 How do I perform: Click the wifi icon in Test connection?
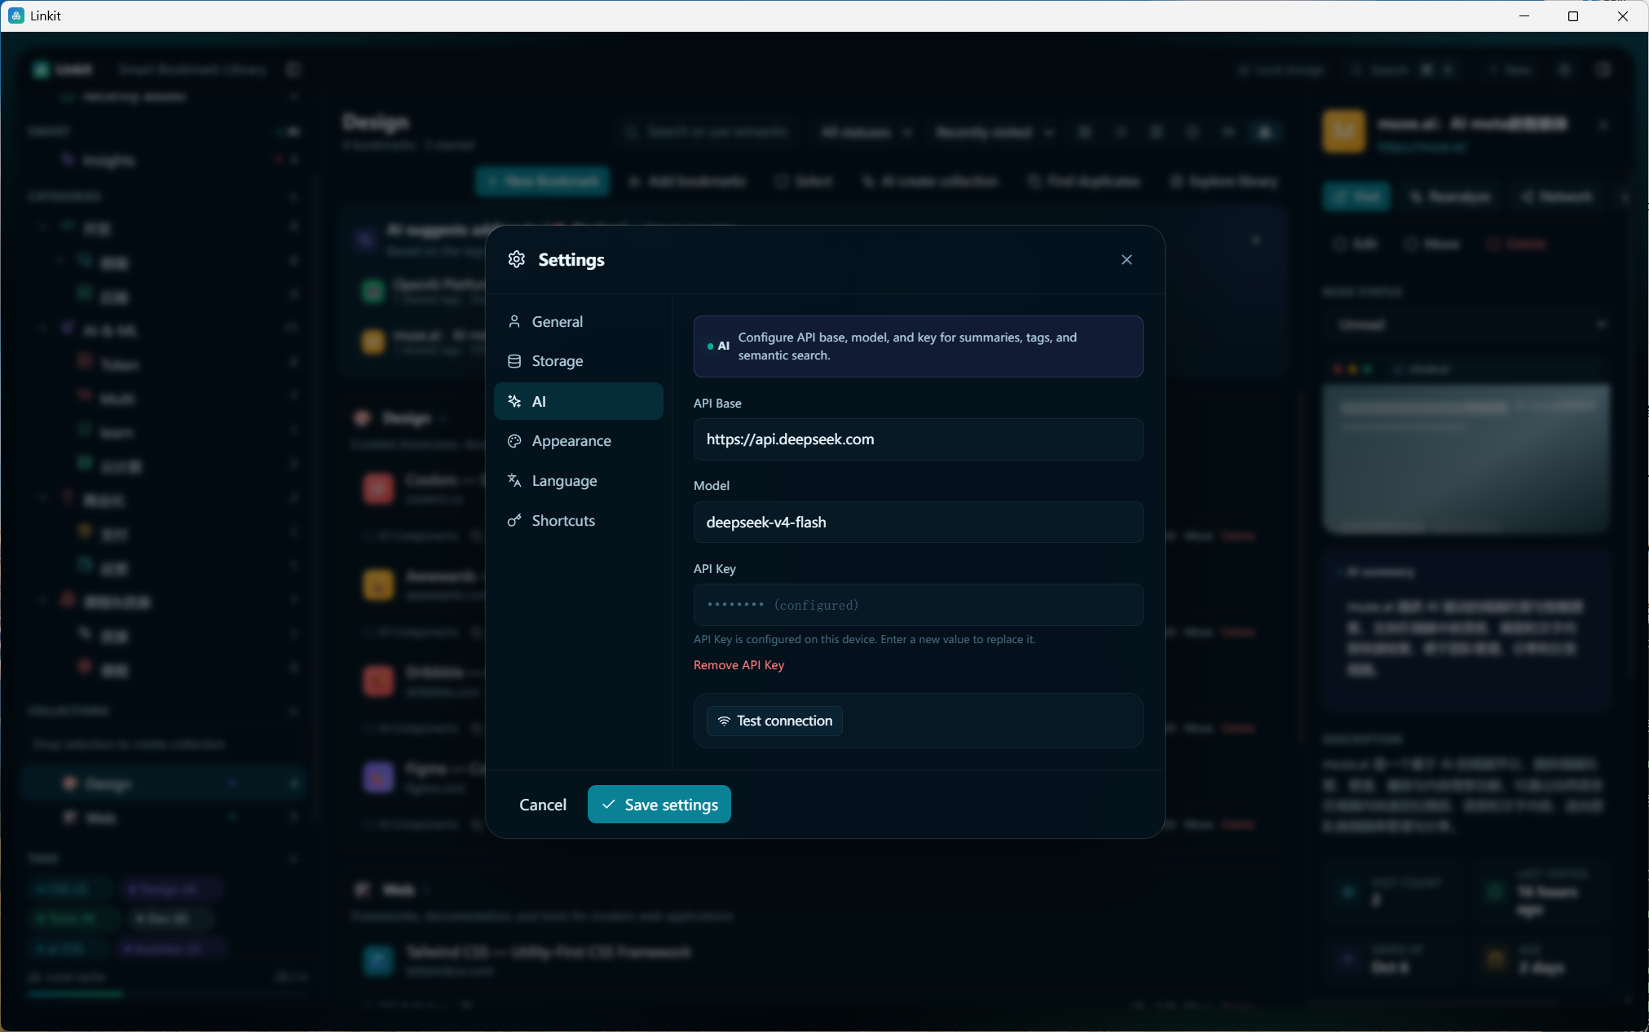click(724, 721)
